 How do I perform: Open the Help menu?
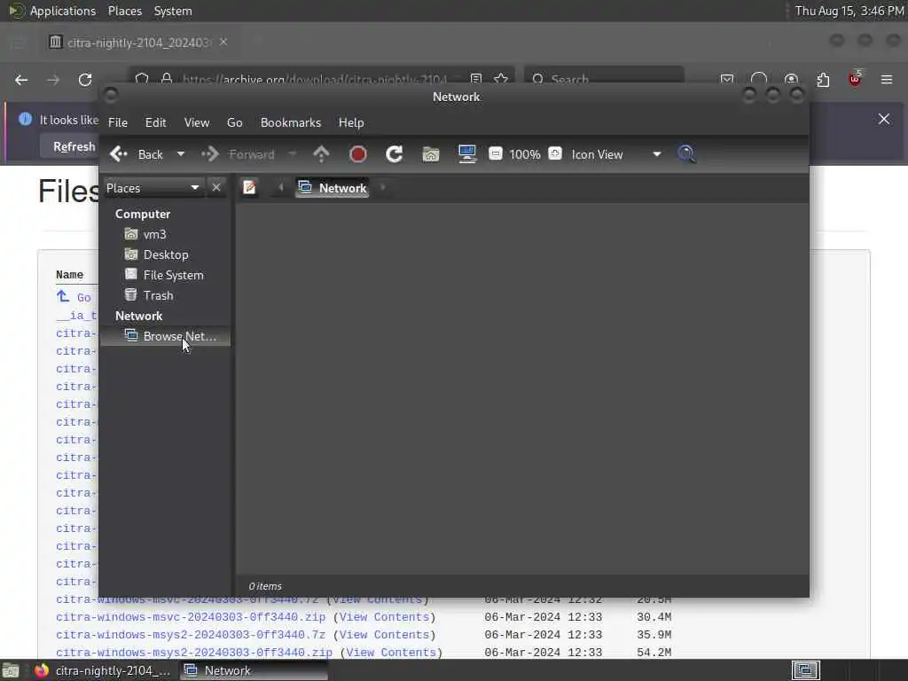click(x=351, y=122)
